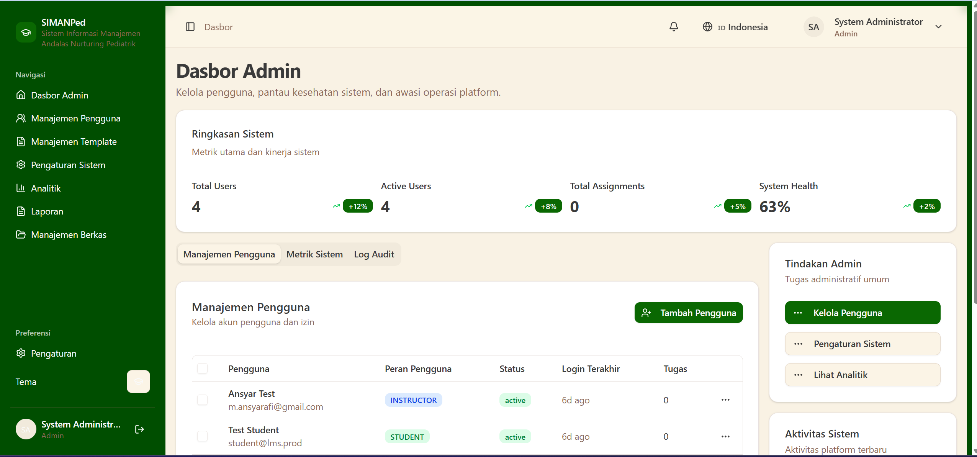Click the Lihat Analitik button

(x=862, y=375)
